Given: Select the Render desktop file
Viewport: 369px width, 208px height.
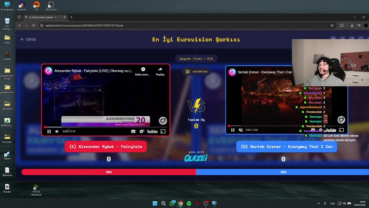Looking at the screenshot, I should (x=7, y=188).
